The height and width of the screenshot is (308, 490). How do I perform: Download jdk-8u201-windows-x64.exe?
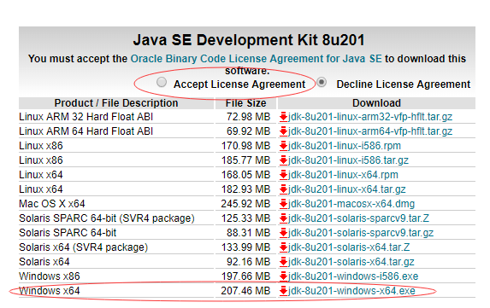tap(351, 291)
